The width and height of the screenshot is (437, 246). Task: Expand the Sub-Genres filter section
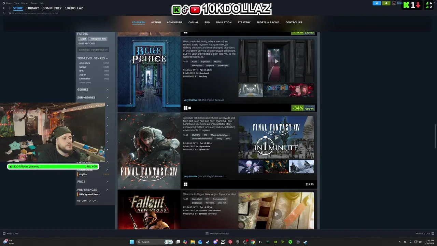(93, 97)
